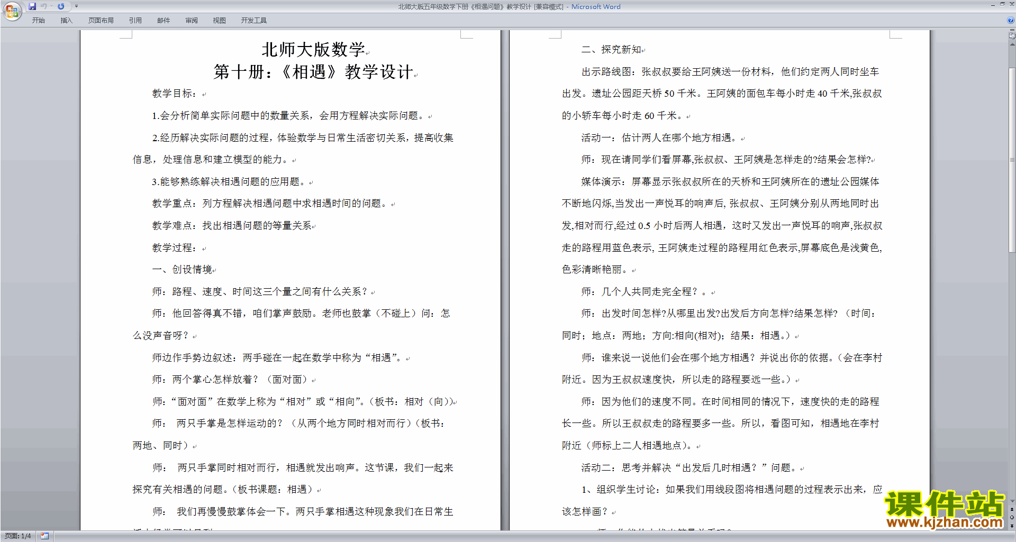Viewport: 1016px width, 542px height.
Task: Click the line starting 1.会分析简单实际问题
Action: (x=288, y=116)
